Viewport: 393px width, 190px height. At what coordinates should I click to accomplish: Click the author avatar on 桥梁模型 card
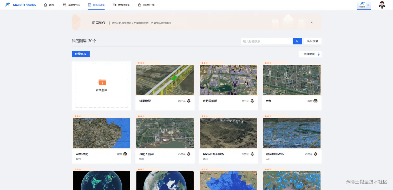click(x=189, y=101)
